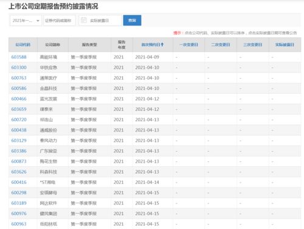Select company name 华铁应急

point(48,68)
